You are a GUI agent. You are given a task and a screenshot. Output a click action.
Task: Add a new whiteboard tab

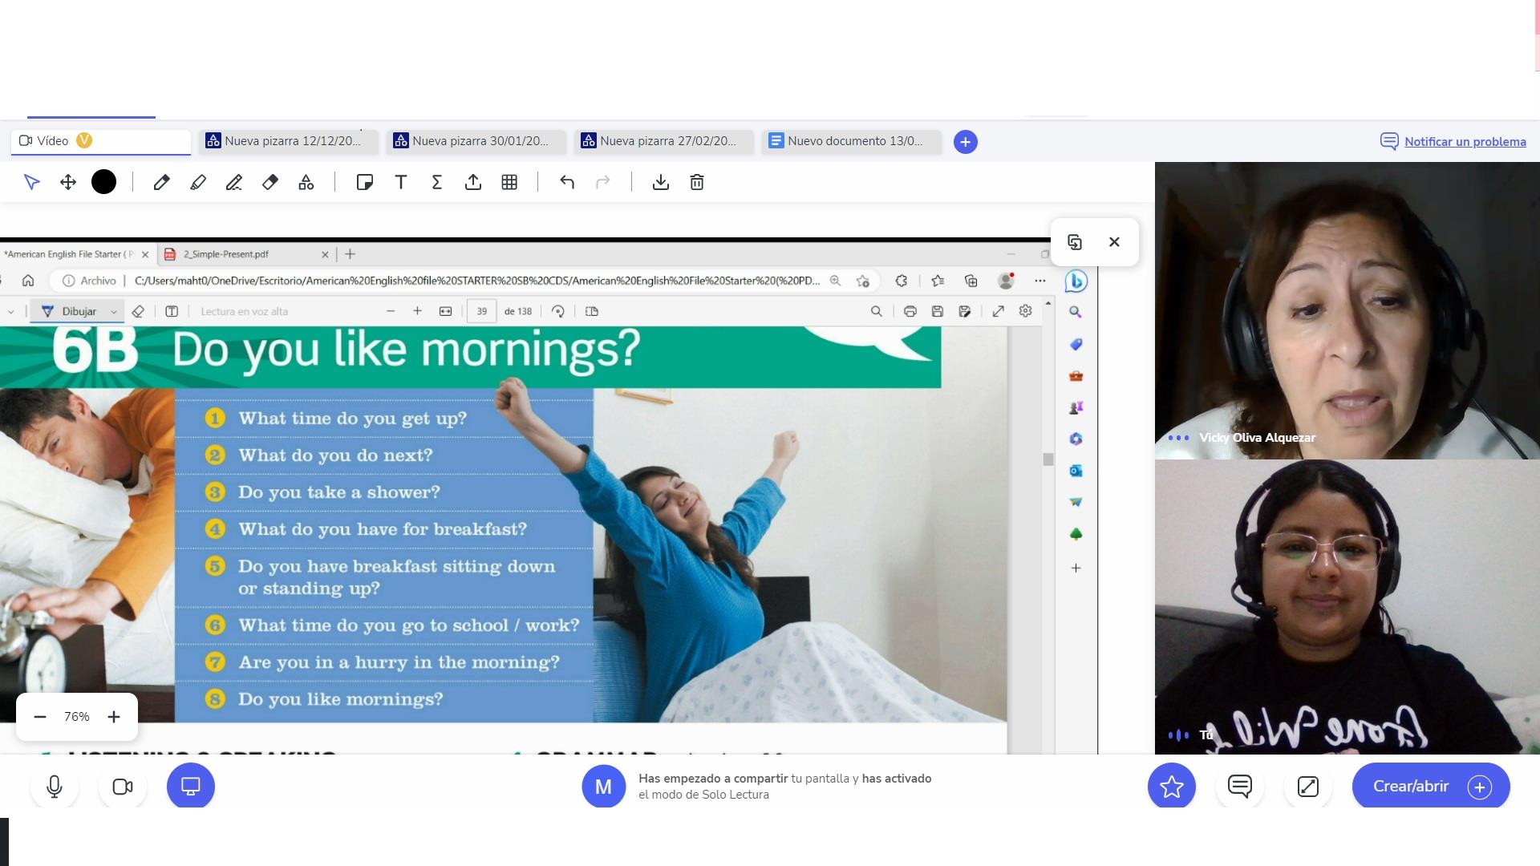point(966,142)
